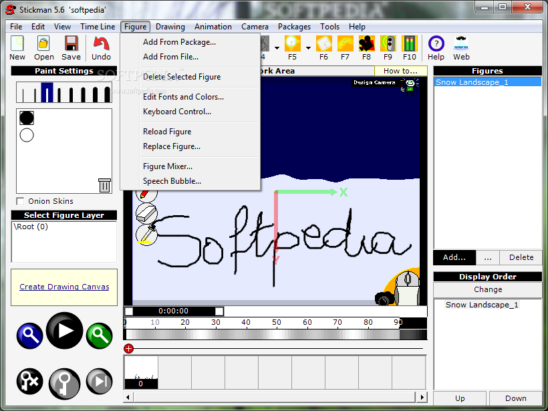Viewport: 548px width, 411px height.
Task: Click the Undo arrow icon
Action: (x=101, y=43)
